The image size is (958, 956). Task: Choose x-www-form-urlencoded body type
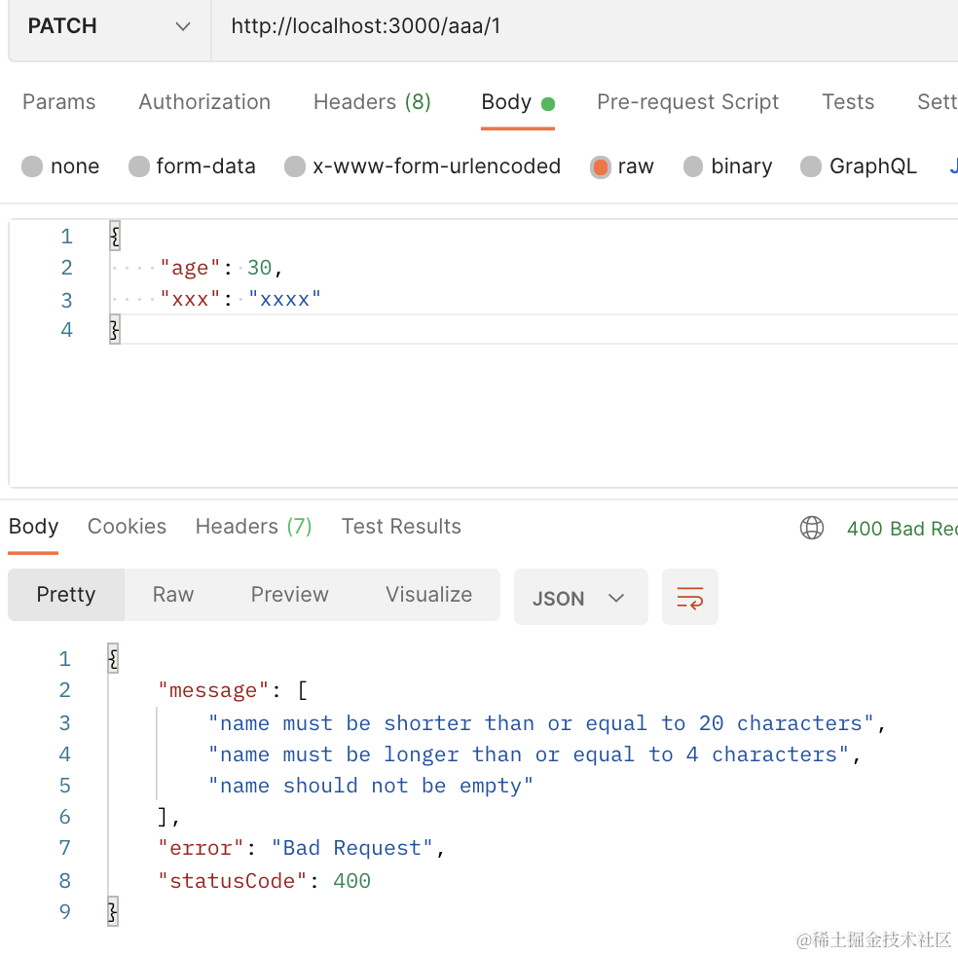pyautogui.click(x=295, y=166)
